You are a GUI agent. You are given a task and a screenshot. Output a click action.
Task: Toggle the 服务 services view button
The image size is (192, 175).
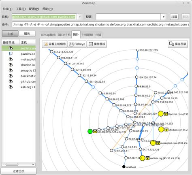pos(27,34)
